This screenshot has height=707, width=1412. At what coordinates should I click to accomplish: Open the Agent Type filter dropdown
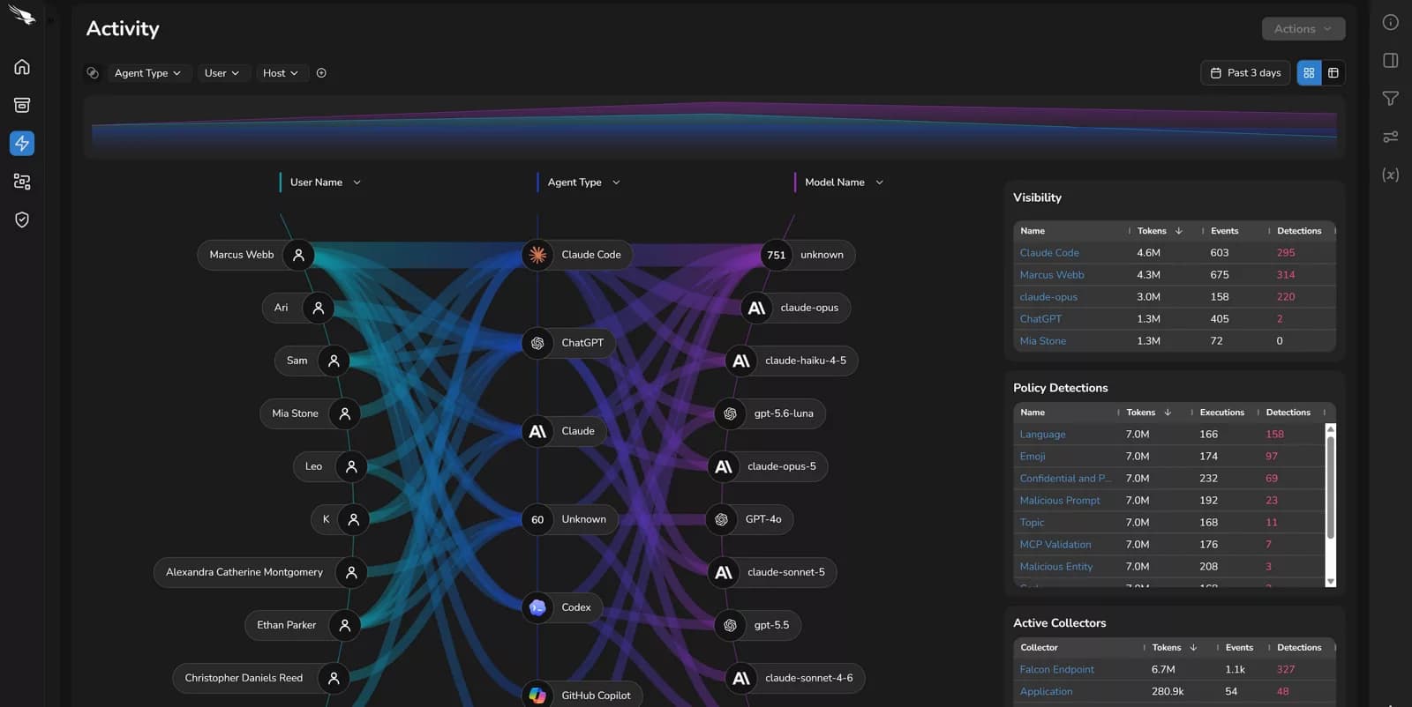pos(147,73)
